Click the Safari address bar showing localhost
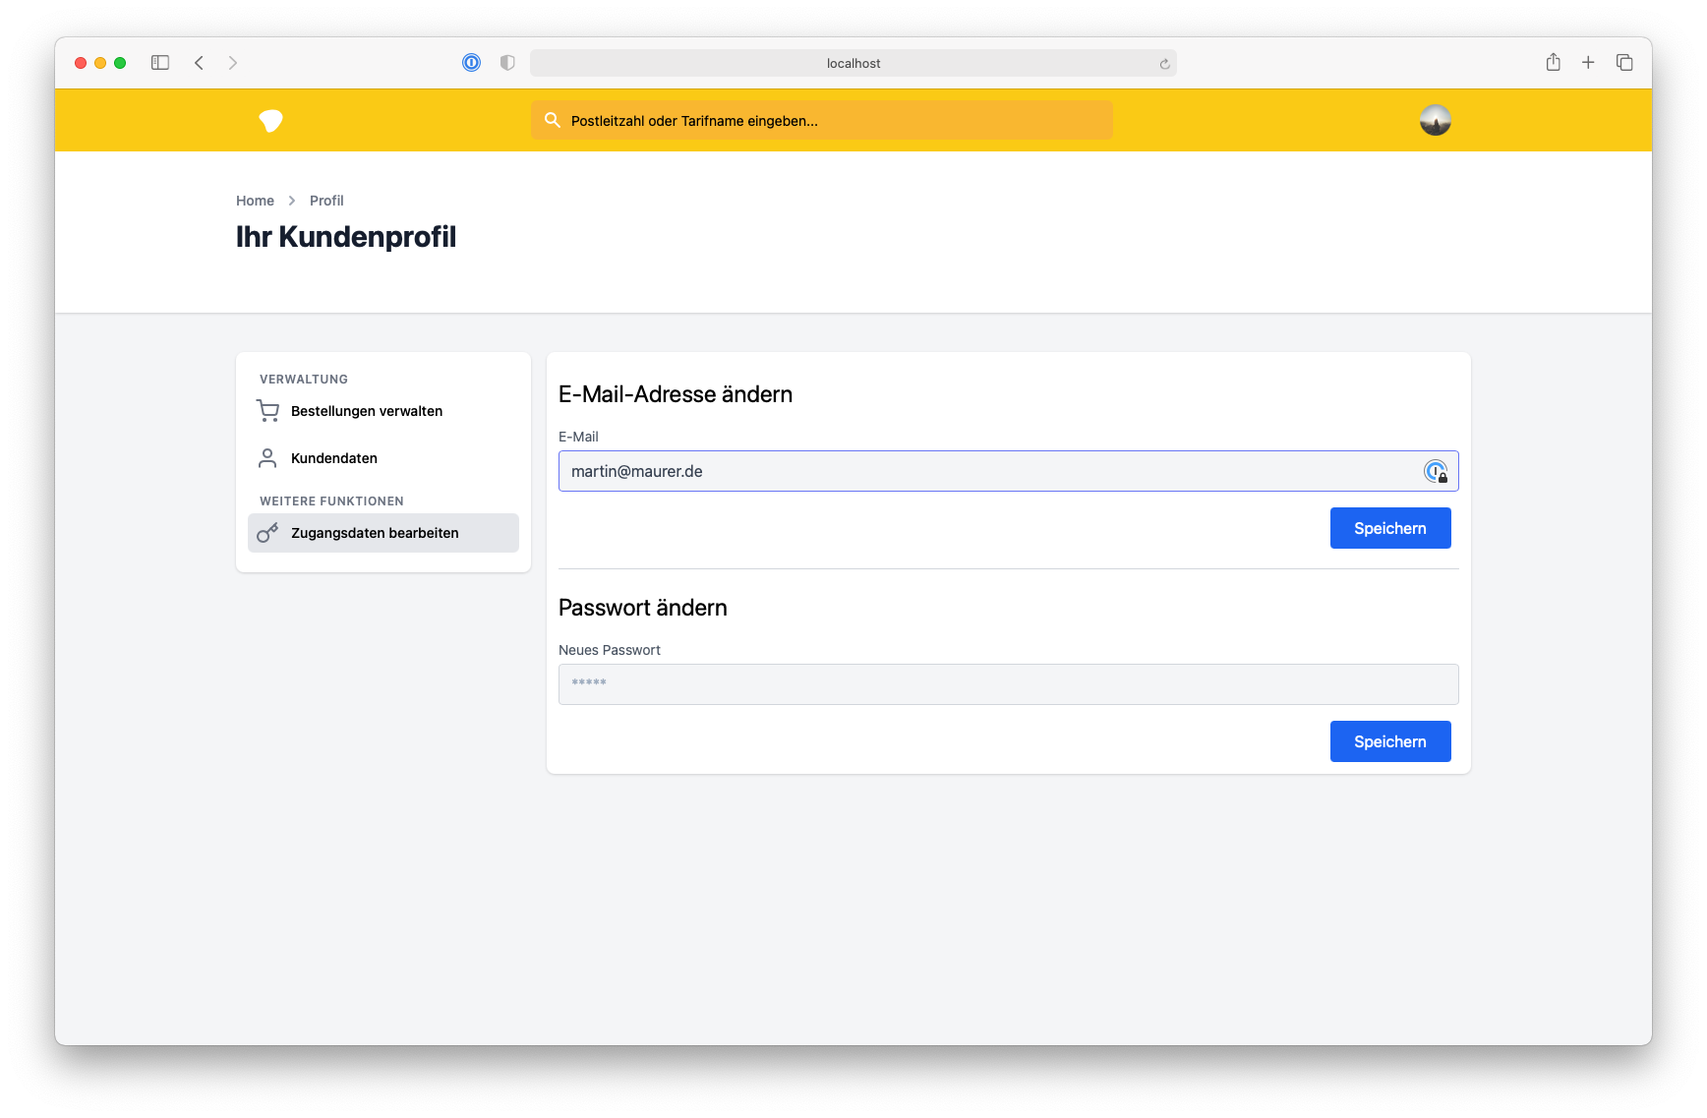Screen dimensions: 1707x1118 853,63
